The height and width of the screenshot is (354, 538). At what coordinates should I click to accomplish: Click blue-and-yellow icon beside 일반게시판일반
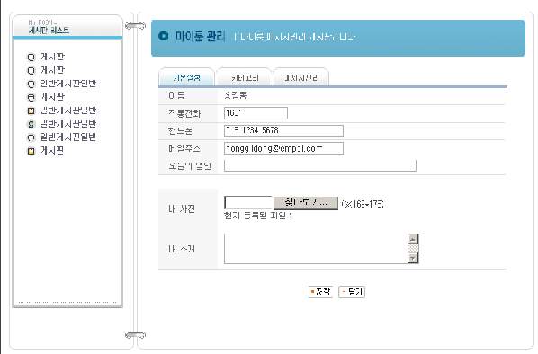click(31, 124)
